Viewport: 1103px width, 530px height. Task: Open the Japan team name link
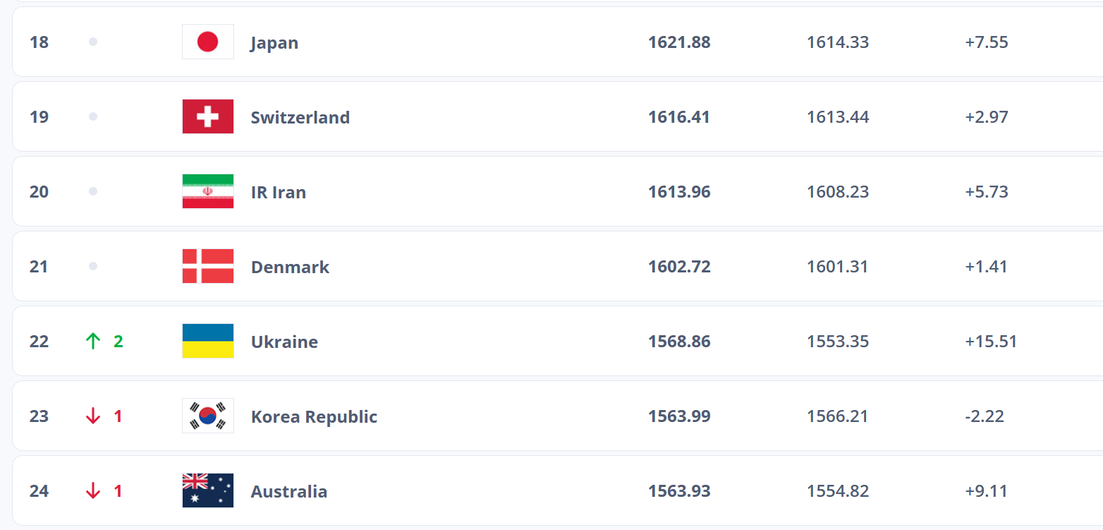[274, 43]
